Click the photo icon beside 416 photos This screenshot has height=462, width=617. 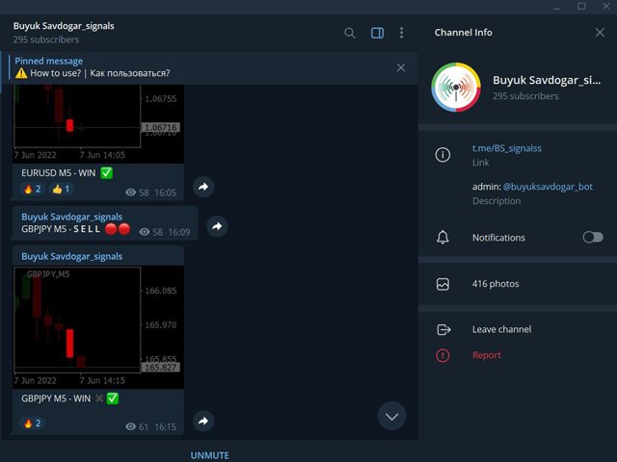443,284
